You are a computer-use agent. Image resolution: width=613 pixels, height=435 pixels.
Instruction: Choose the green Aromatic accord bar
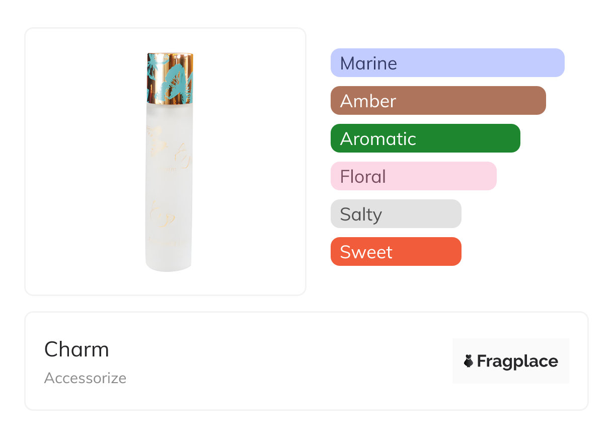tap(425, 138)
